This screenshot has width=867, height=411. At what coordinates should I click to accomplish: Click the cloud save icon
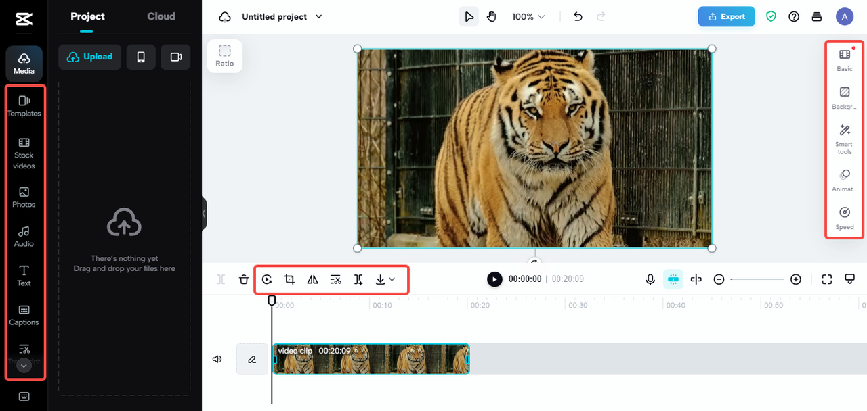(225, 17)
